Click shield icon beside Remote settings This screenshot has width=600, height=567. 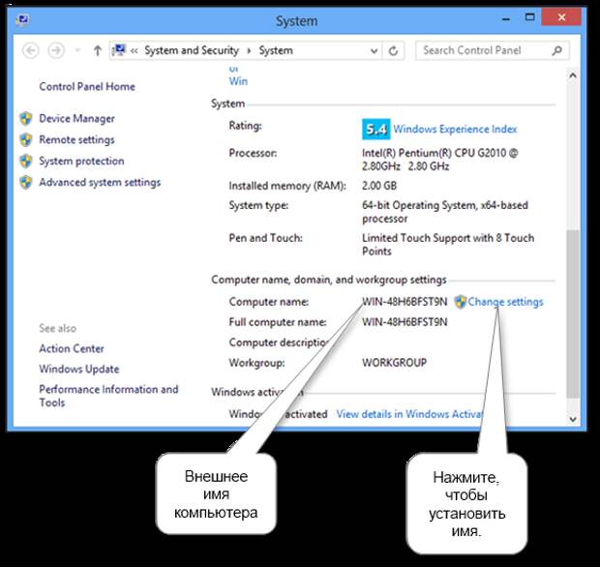[x=26, y=139]
